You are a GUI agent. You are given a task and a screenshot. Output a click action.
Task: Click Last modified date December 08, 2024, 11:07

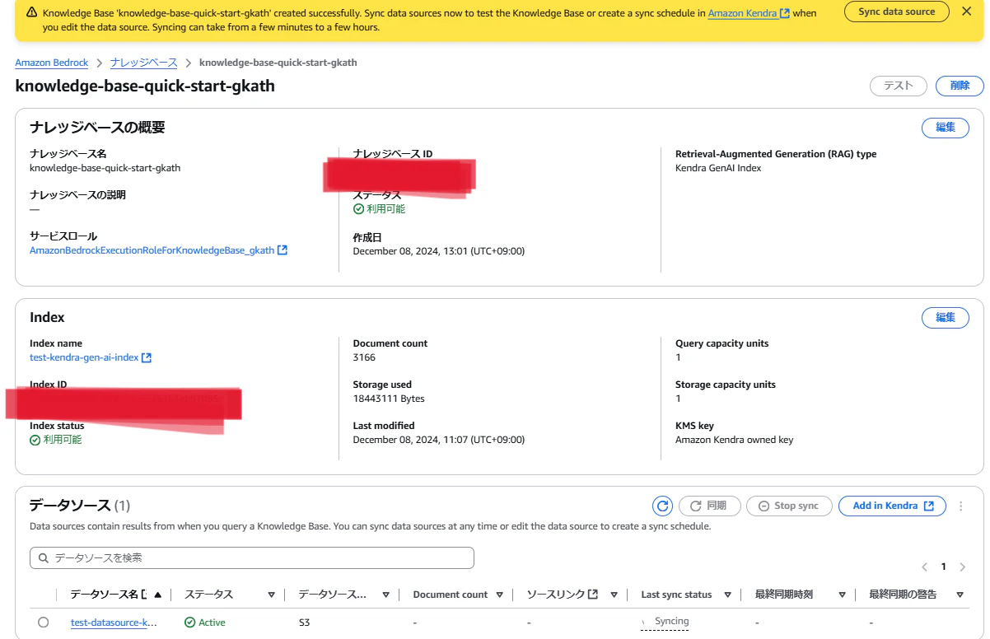[x=438, y=440]
